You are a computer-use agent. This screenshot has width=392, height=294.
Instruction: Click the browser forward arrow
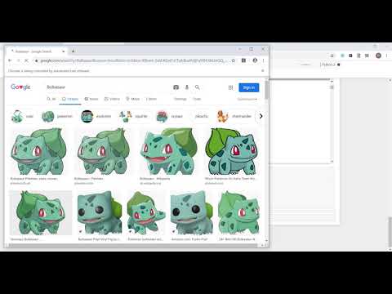(18, 60)
